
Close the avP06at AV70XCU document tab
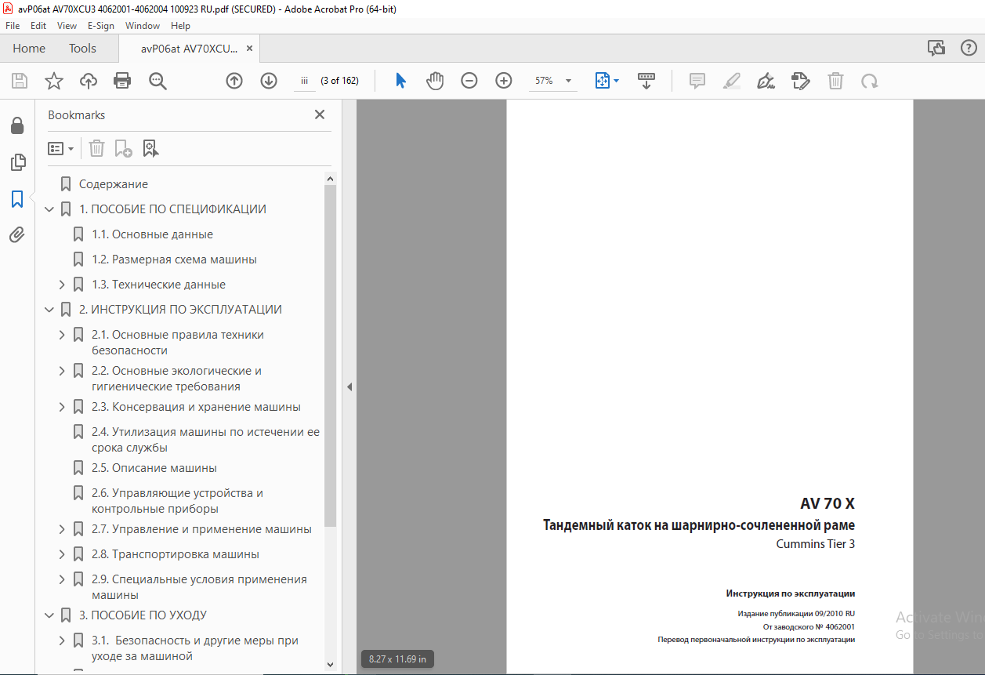pyautogui.click(x=249, y=49)
